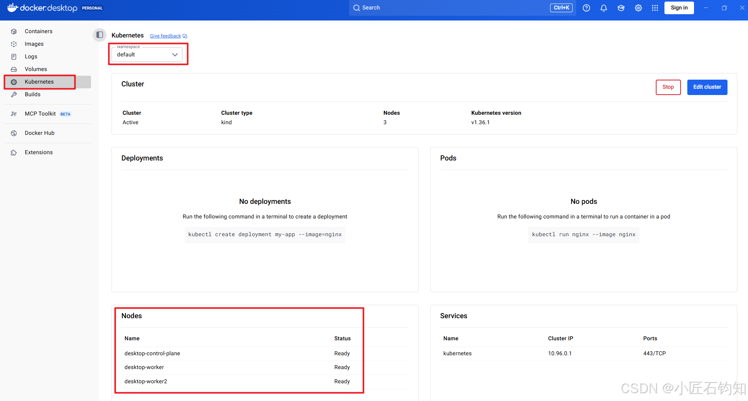The width and height of the screenshot is (748, 401).
Task: Click the search magnifier icon
Action: [357, 8]
